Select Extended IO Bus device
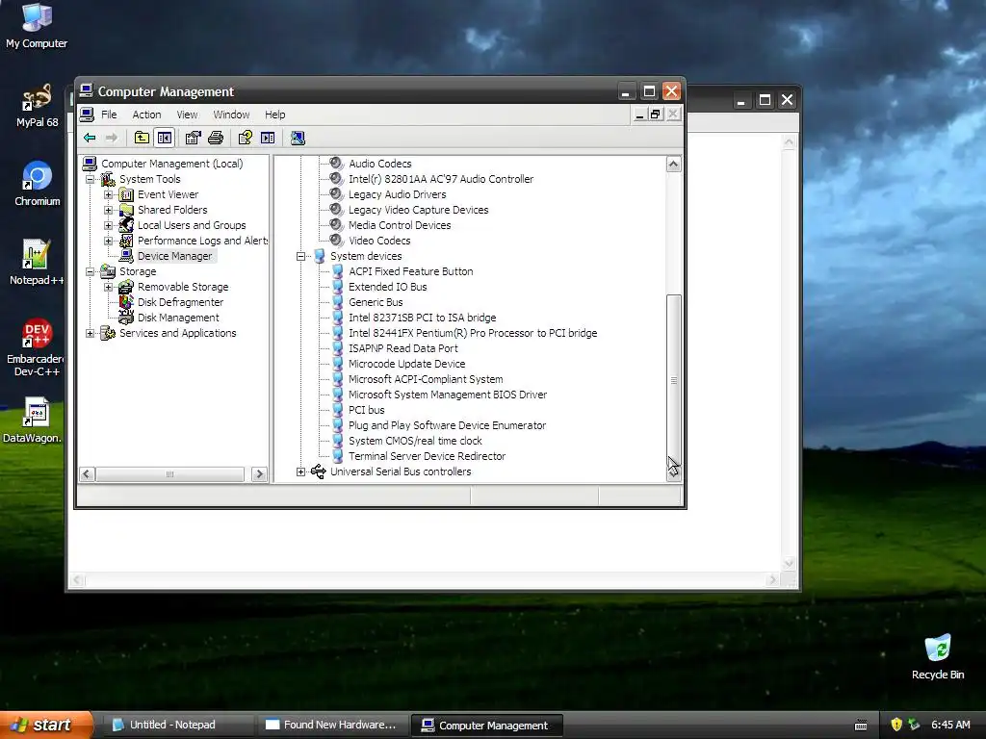Image resolution: width=986 pixels, height=739 pixels. tap(387, 287)
